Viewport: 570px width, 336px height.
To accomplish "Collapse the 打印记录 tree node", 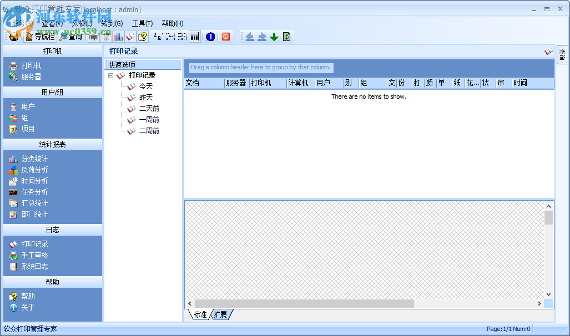I will (x=111, y=75).
